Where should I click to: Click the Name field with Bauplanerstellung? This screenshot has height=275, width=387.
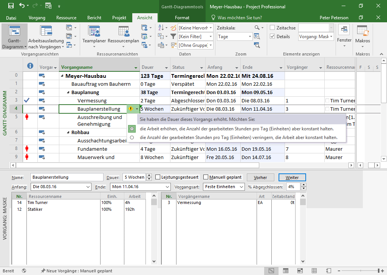pos(67,177)
